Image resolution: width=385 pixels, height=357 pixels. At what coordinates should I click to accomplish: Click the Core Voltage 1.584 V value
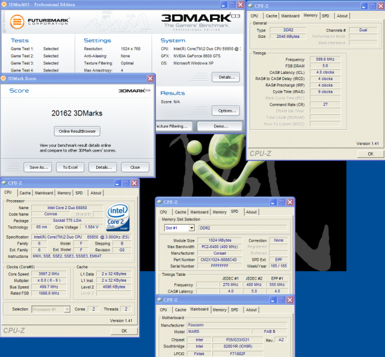point(91,227)
